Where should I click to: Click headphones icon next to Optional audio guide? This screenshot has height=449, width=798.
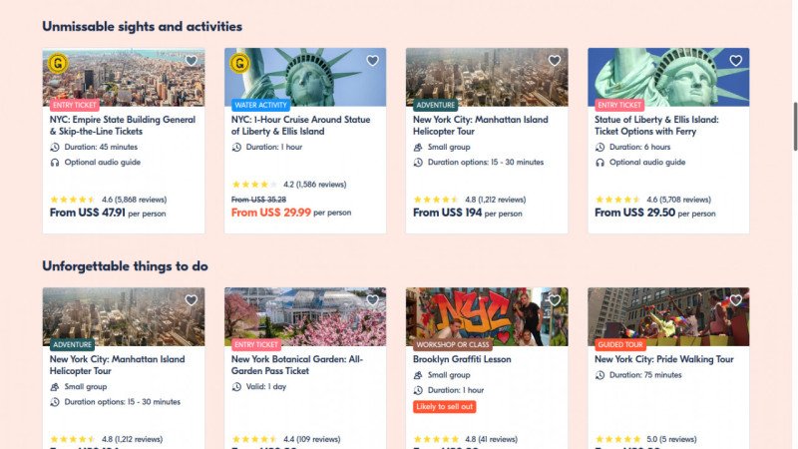pos(56,162)
